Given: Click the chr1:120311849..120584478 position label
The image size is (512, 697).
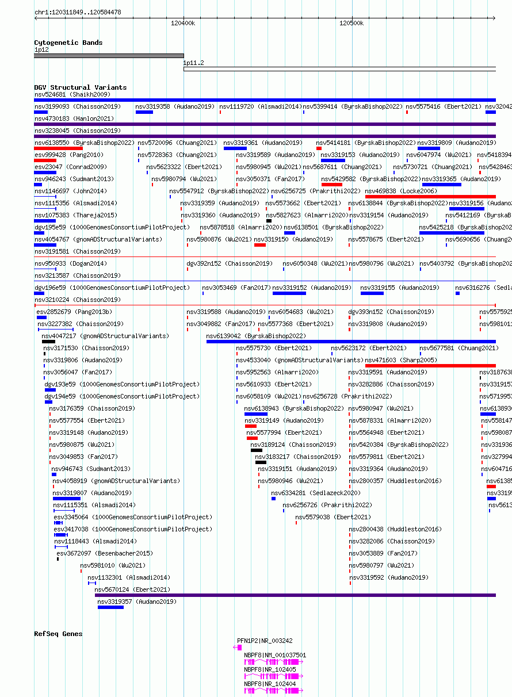Looking at the screenshot, I should 78,12.
